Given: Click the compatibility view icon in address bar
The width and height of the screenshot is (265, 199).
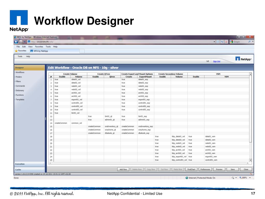Looking at the screenshot, I should 218,42.
